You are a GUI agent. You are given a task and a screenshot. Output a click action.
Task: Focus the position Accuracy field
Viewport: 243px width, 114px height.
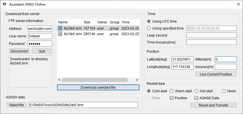[x=226, y=67]
